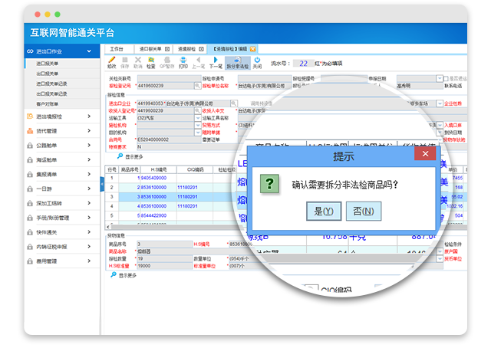Screen dimensions: 491x351
Task: Click the 打印 printer icon
Action: [x=183, y=60]
